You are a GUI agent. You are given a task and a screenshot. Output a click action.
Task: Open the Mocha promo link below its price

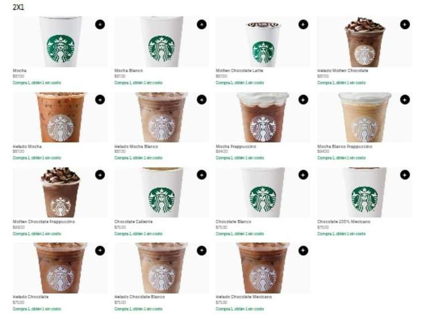pos(37,83)
